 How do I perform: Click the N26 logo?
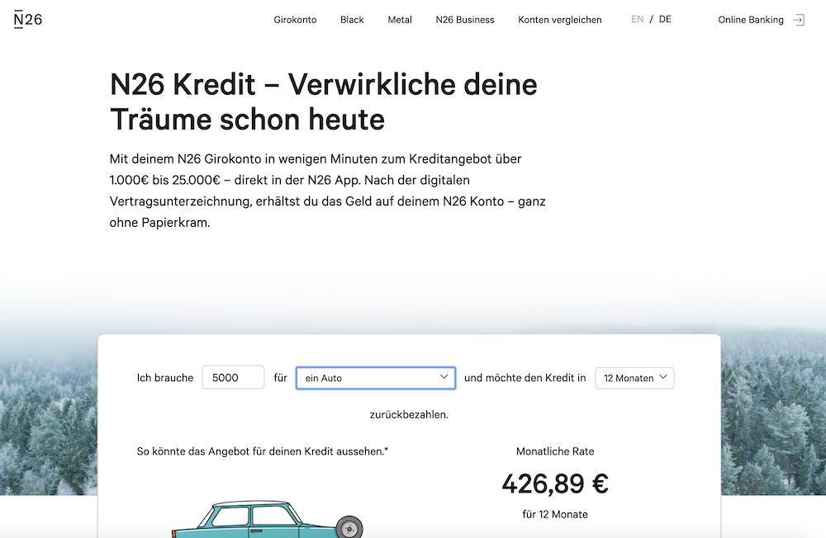28,20
